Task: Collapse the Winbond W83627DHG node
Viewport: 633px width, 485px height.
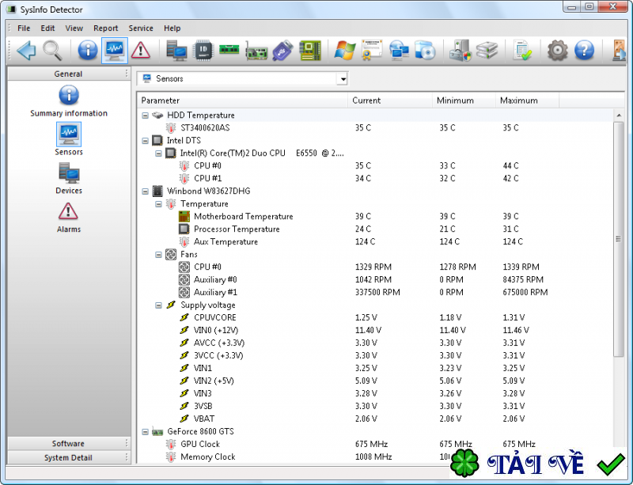Action: click(146, 191)
